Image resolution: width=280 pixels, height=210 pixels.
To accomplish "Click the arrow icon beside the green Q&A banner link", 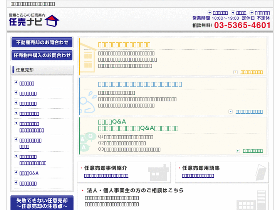I will pos(238,151).
